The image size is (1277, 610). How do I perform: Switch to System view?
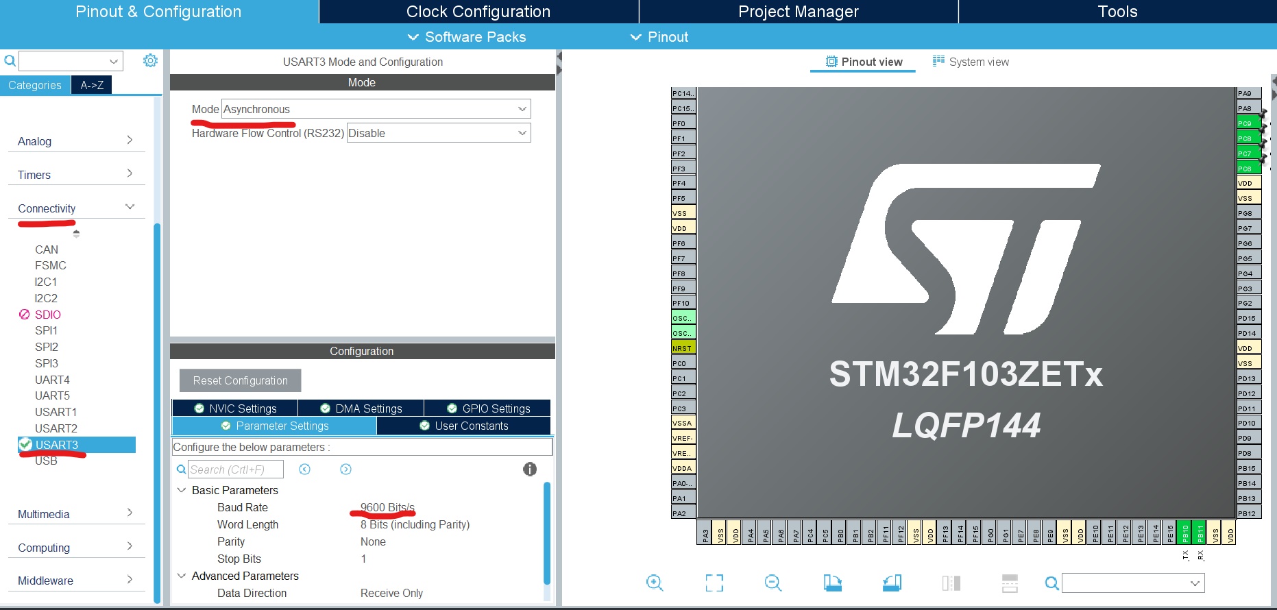coord(971,62)
